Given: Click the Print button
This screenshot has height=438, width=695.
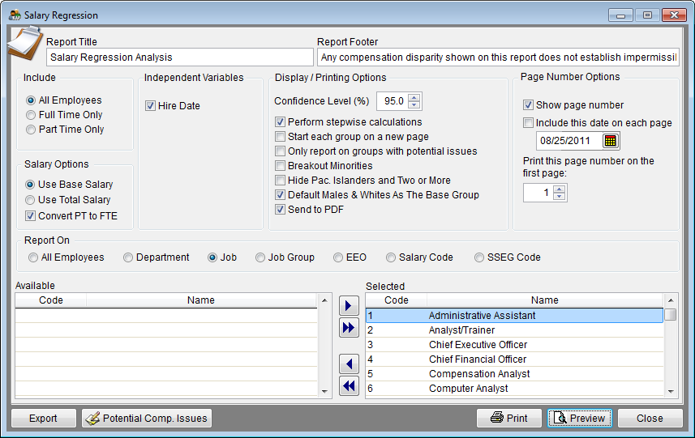Looking at the screenshot, I should point(509,418).
